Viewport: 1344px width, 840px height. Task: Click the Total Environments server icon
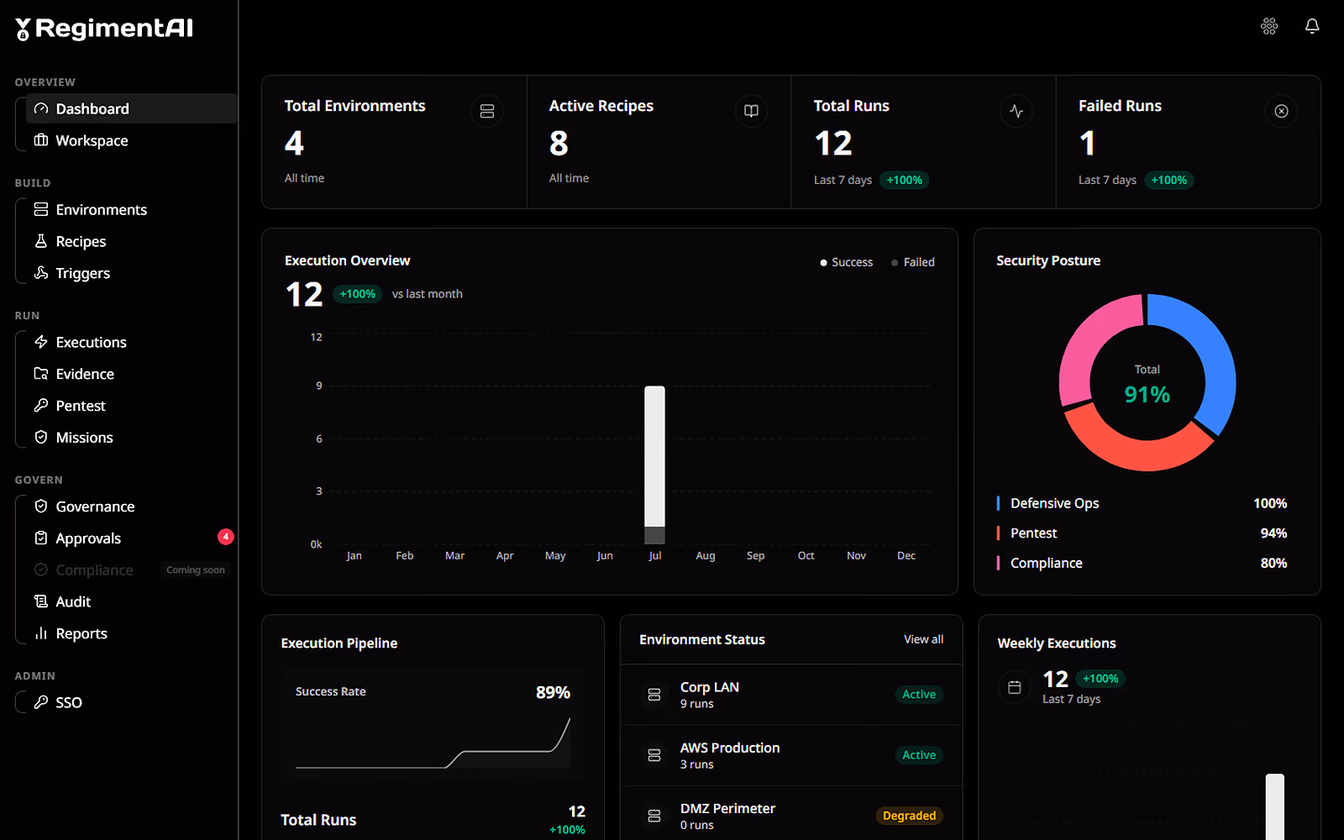487,111
